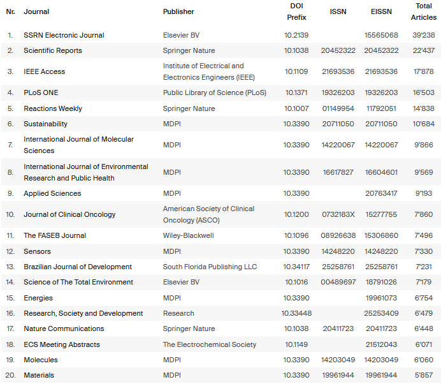
Task: Click total articles value 6'071
Action: 424,344
